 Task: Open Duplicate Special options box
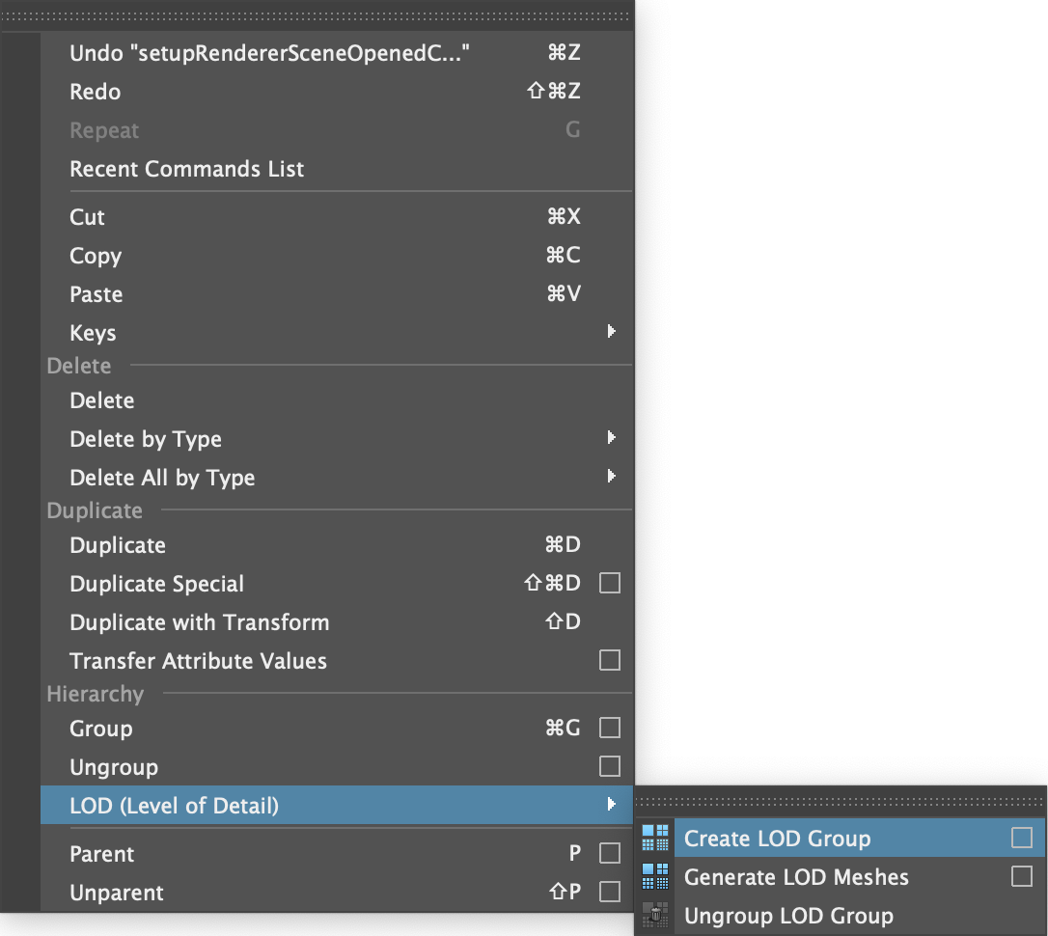[610, 583]
